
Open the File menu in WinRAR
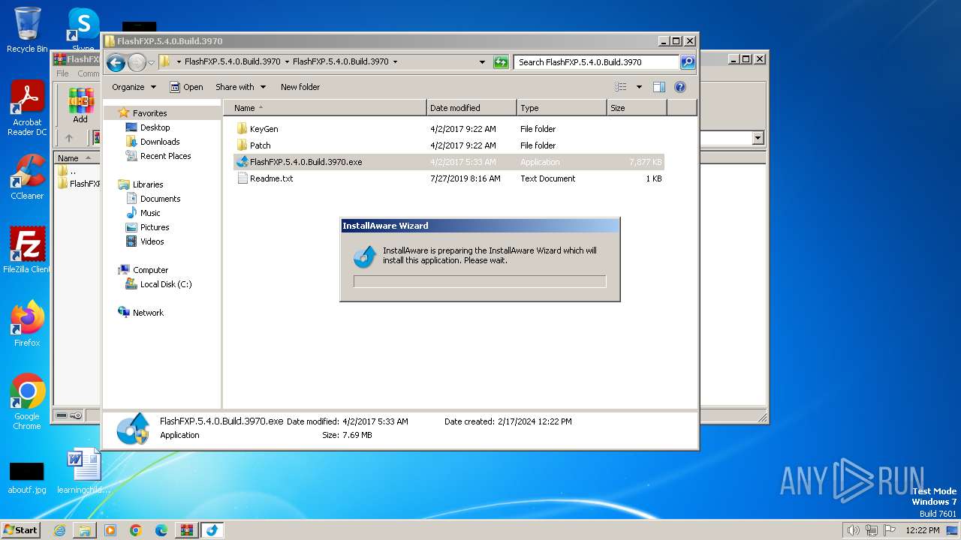click(62, 73)
